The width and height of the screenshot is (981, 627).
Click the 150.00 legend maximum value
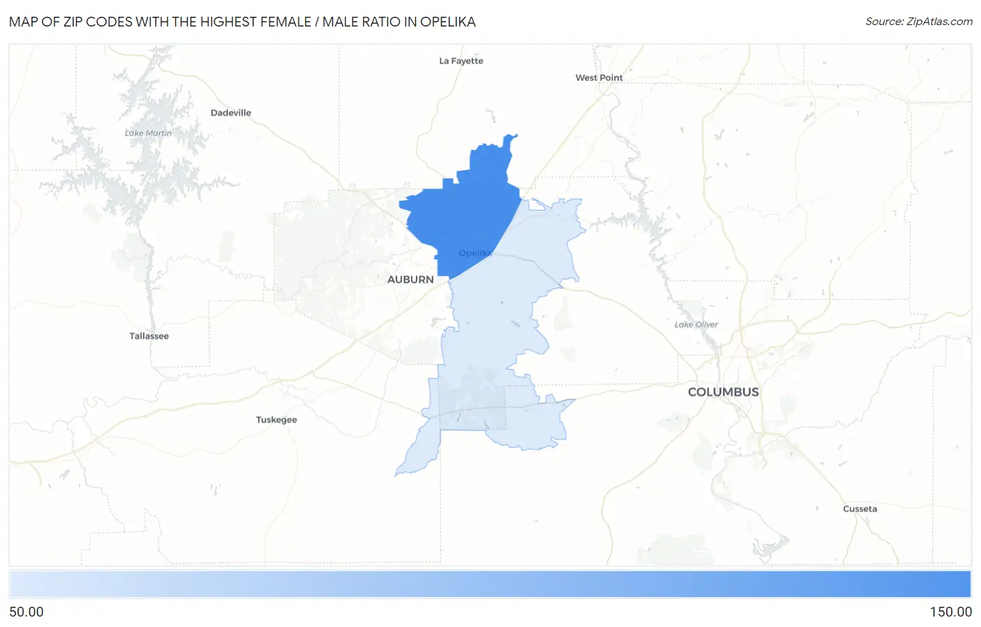[x=950, y=612]
